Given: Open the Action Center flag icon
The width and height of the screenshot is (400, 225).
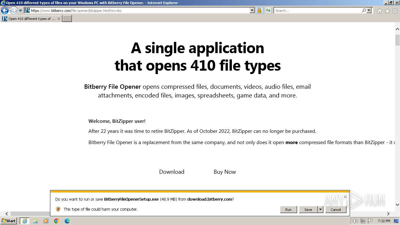Looking at the screenshot, I should click(371, 221).
